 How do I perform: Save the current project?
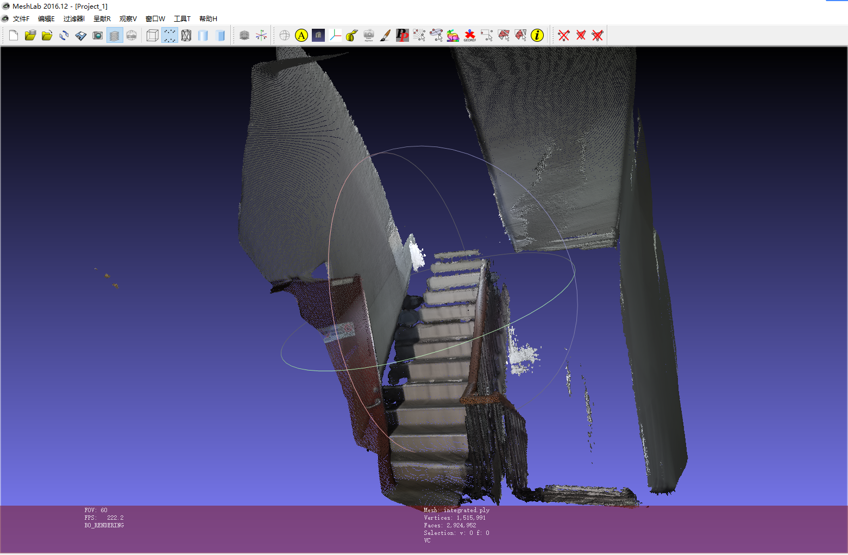pyautogui.click(x=81, y=35)
